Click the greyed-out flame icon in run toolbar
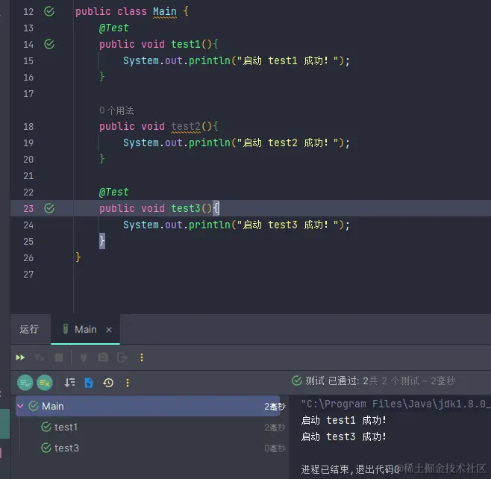The width and height of the screenshot is (491, 479). coord(84,357)
